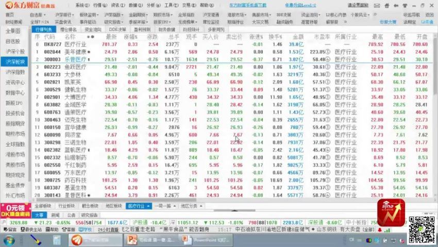Click the 东方财富 logo in title bar
Image resolution: width=438 pixels, height=247 pixels.
[30, 5]
